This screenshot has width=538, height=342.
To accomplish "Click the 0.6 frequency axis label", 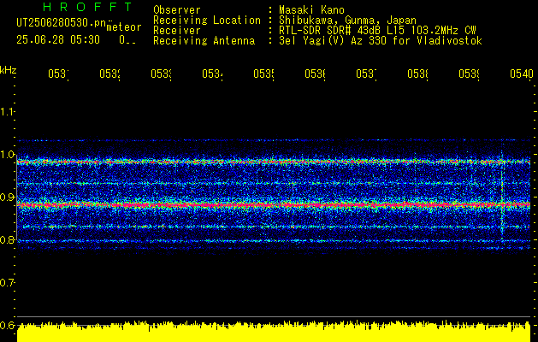I will 7,325.
